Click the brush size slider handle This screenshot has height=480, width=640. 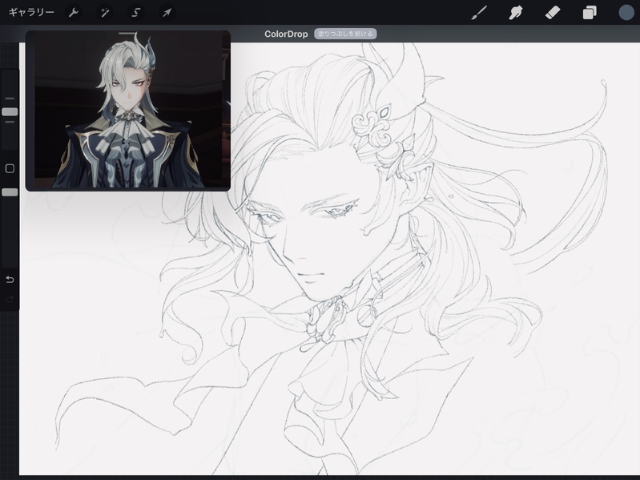[10, 111]
